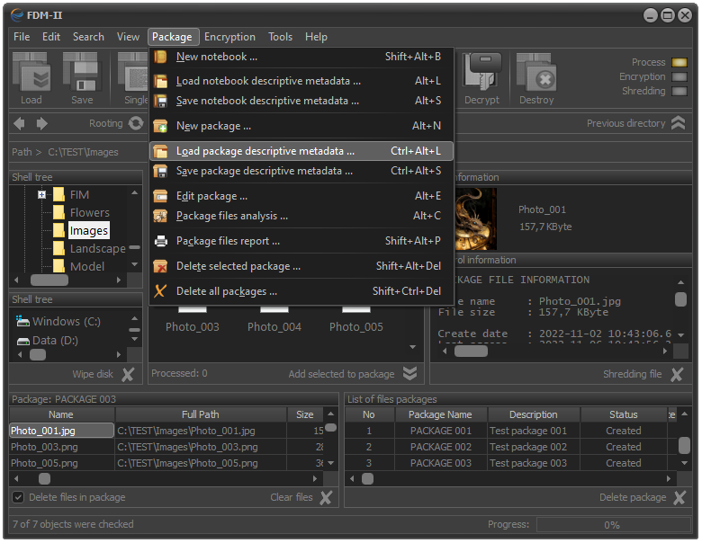Click the Progress bar showing 0%
The image size is (702, 543).
[x=613, y=525]
